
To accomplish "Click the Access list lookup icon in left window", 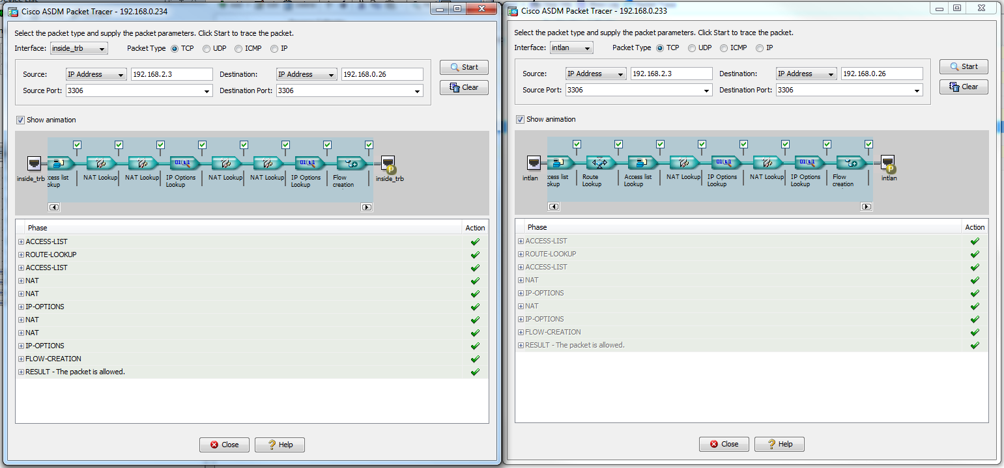I will (x=61, y=163).
